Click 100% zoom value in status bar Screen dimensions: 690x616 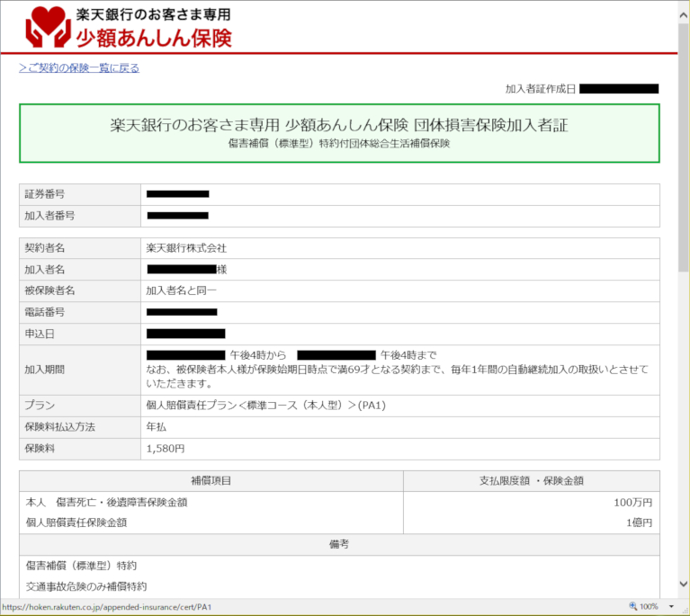649,607
